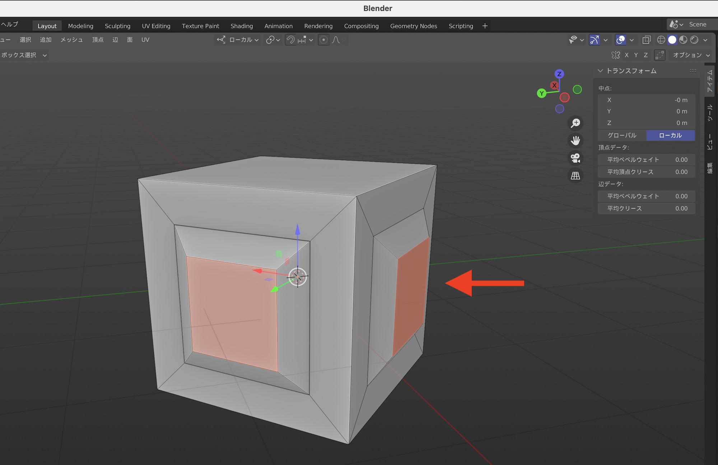Screen dimensions: 718x465
Task: Open メッシュ menu
Action: [71, 40]
